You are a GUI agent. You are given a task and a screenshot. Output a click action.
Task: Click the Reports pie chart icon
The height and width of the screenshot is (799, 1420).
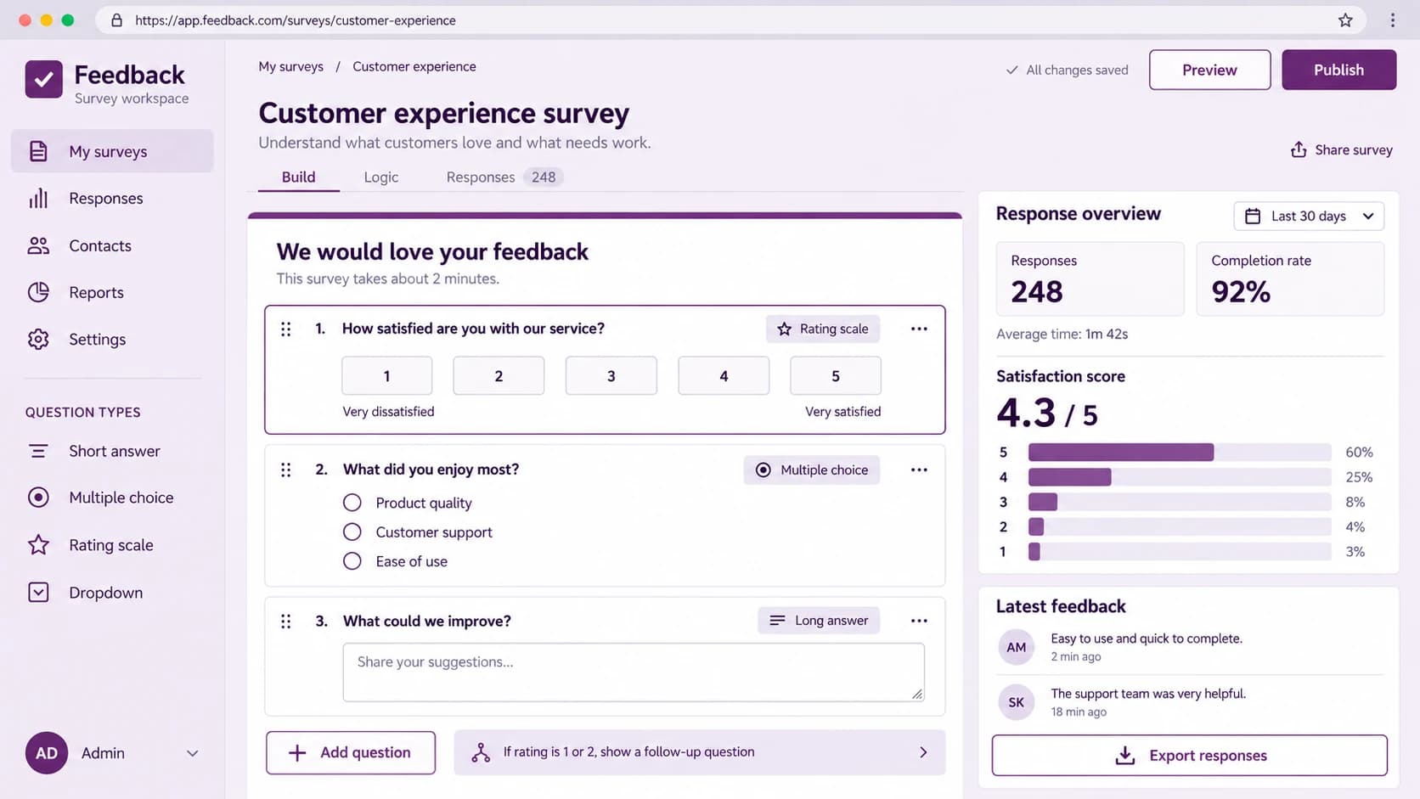(38, 292)
